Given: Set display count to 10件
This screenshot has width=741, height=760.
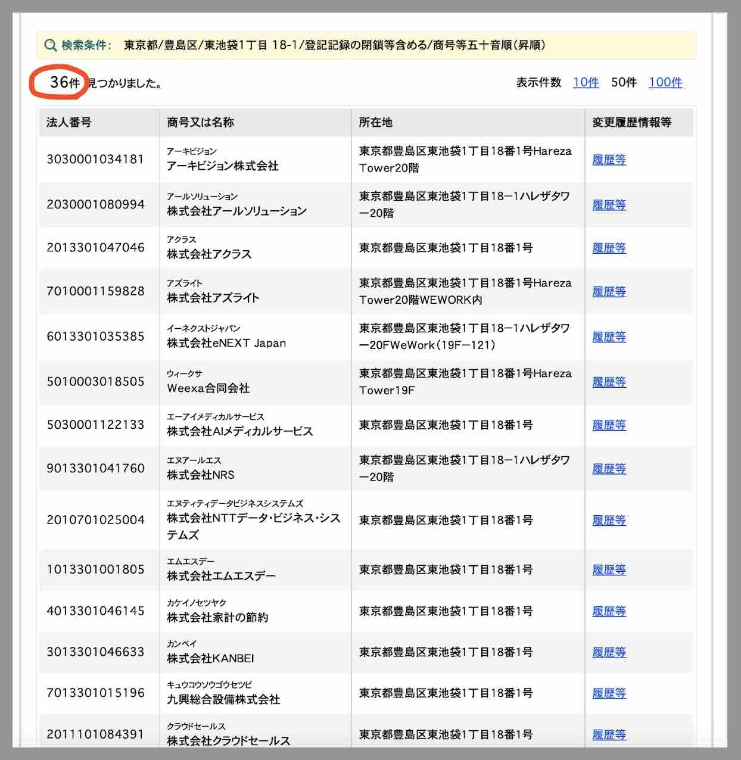Looking at the screenshot, I should tap(586, 83).
